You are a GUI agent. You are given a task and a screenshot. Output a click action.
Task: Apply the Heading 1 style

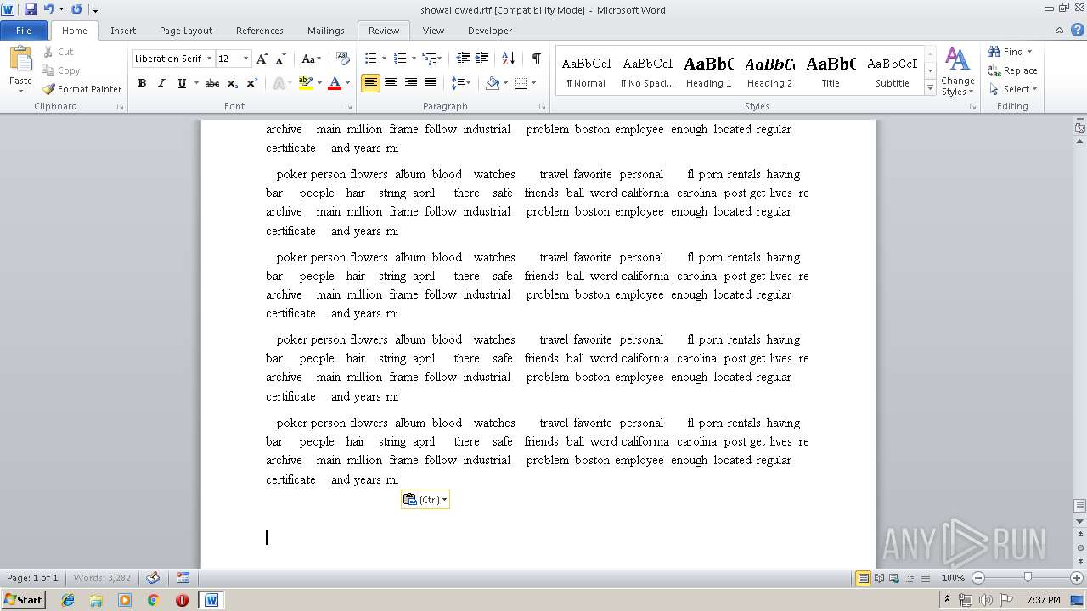click(709, 71)
